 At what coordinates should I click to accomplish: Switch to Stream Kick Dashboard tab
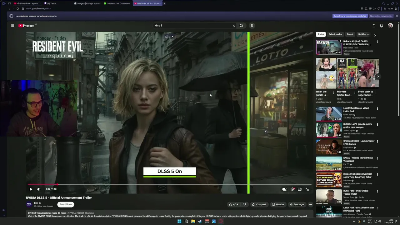pyautogui.click(x=117, y=3)
